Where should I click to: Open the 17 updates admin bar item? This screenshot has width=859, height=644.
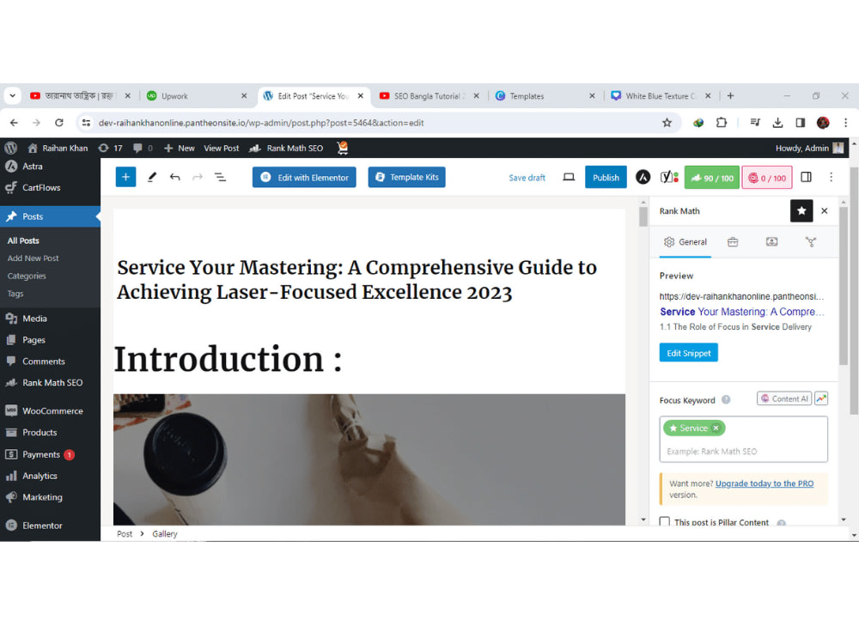coord(110,148)
